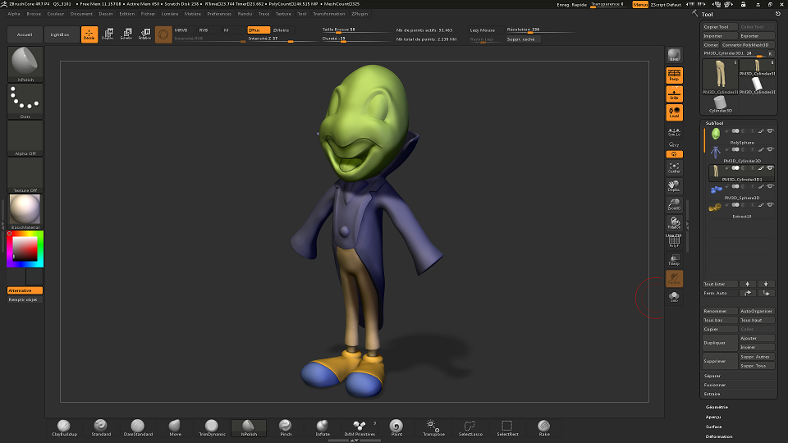Open the Document menu
Viewport: 788px width, 443px height.
pos(81,14)
